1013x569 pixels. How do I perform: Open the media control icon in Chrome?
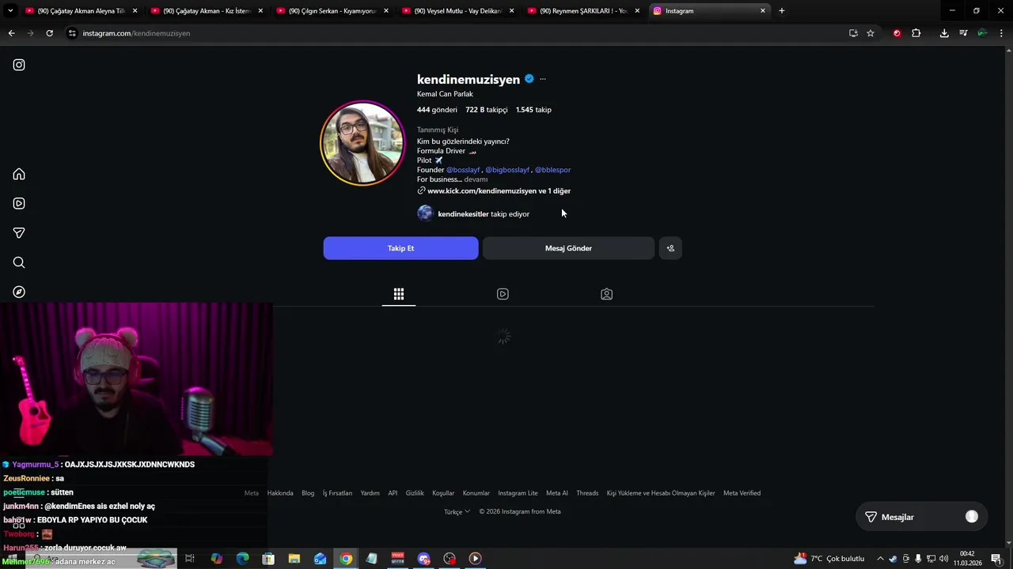pos(963,33)
